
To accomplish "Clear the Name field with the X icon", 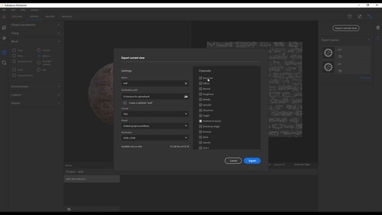I will [x=186, y=84].
